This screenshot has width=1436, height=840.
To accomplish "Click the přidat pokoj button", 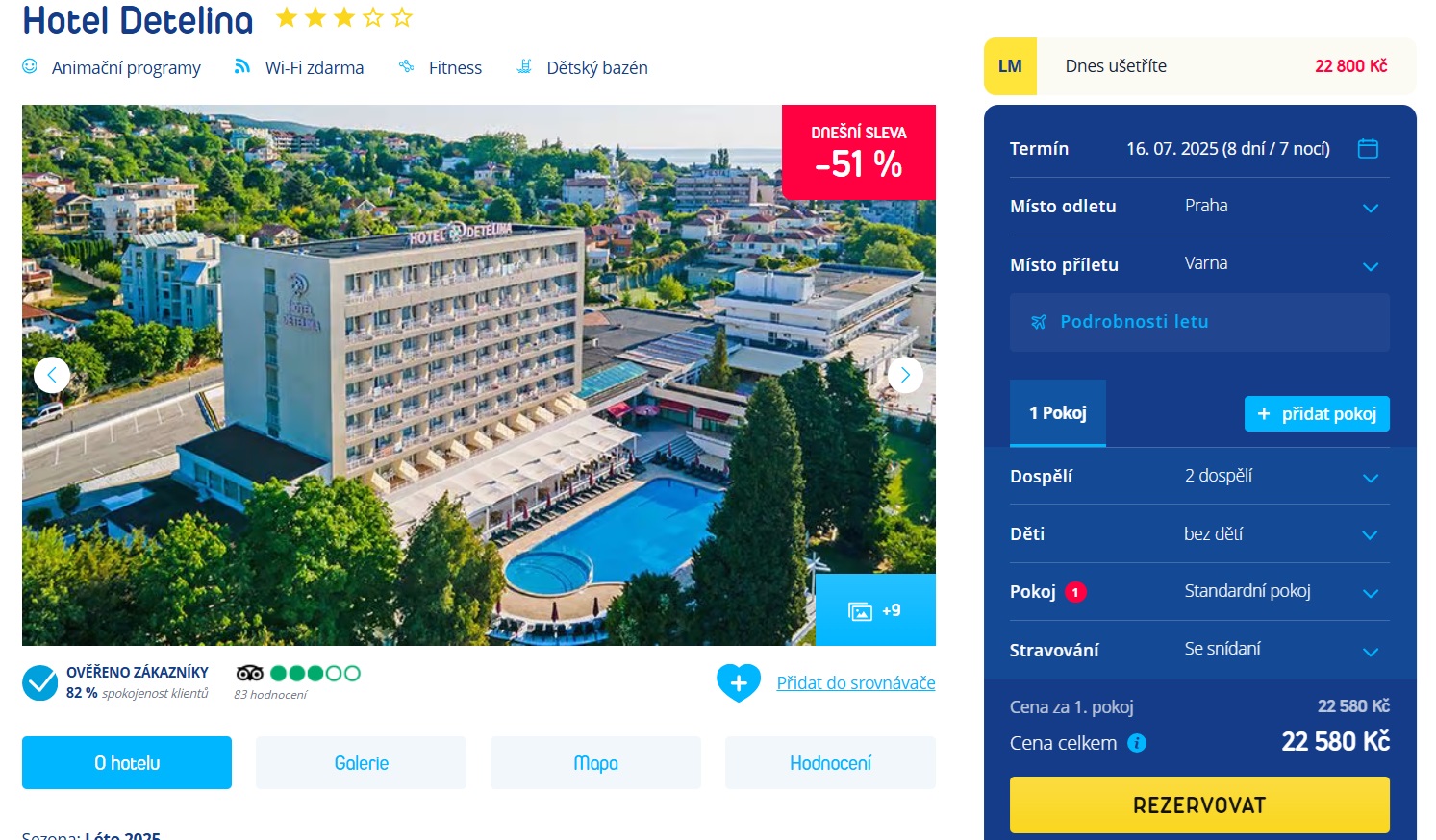I will point(1317,413).
